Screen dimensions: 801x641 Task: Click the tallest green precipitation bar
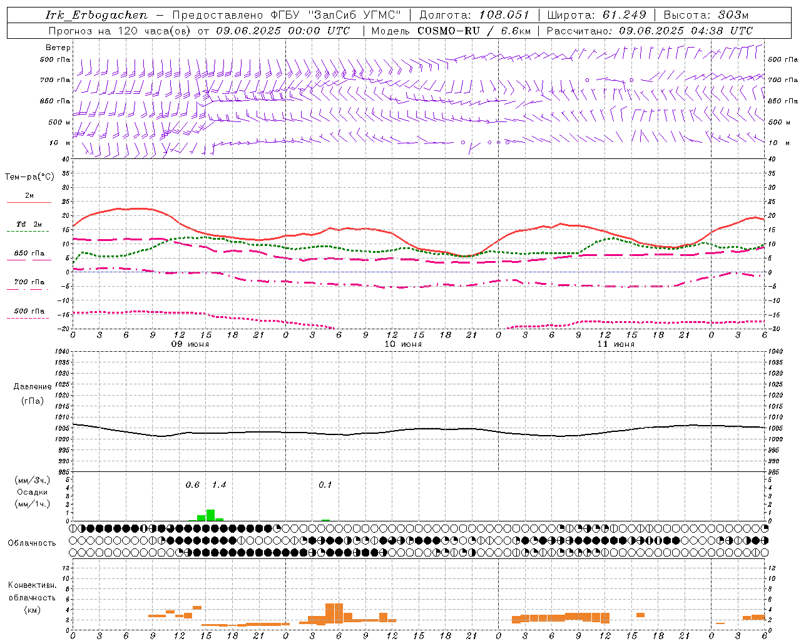tap(210, 515)
